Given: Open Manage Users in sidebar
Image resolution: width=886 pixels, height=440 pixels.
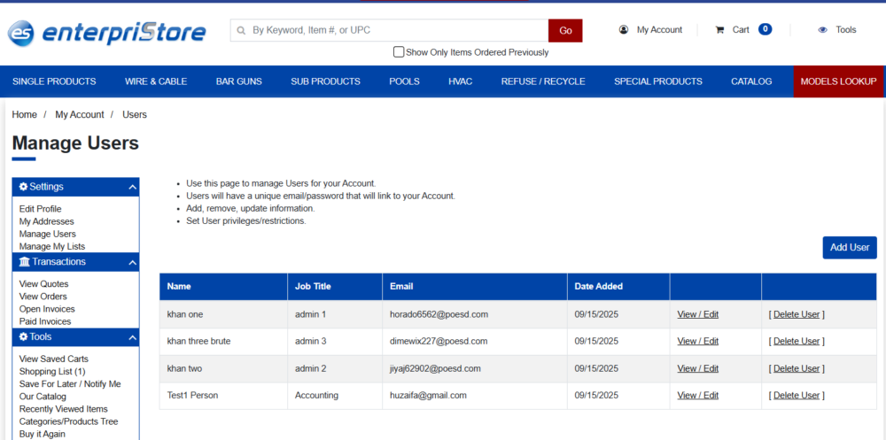Looking at the screenshot, I should 48,234.
